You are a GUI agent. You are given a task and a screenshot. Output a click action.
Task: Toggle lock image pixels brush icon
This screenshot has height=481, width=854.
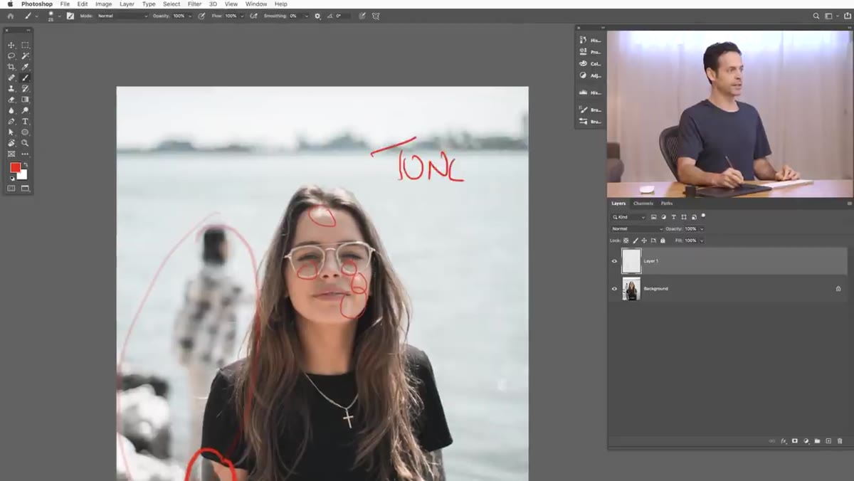[x=635, y=240]
